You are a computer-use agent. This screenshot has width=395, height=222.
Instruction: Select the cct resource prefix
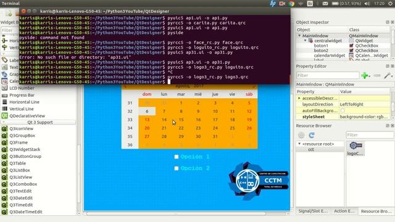(x=311, y=149)
